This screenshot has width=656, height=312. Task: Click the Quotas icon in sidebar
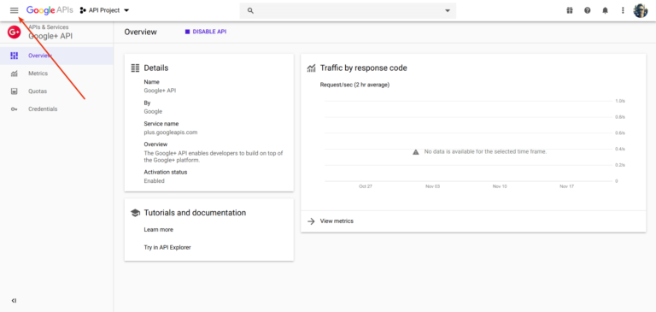[15, 91]
